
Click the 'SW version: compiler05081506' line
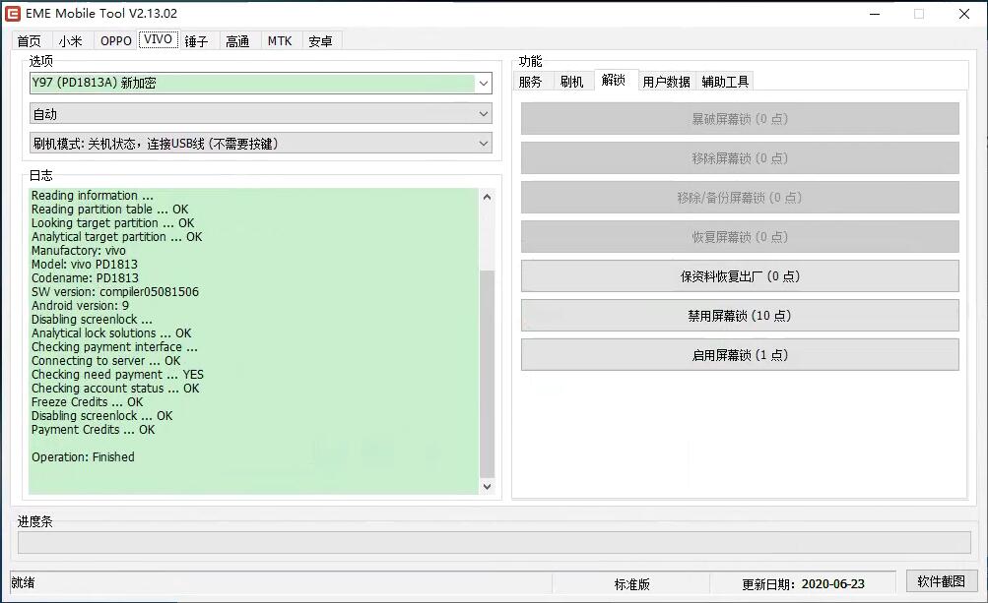pyautogui.click(x=115, y=292)
